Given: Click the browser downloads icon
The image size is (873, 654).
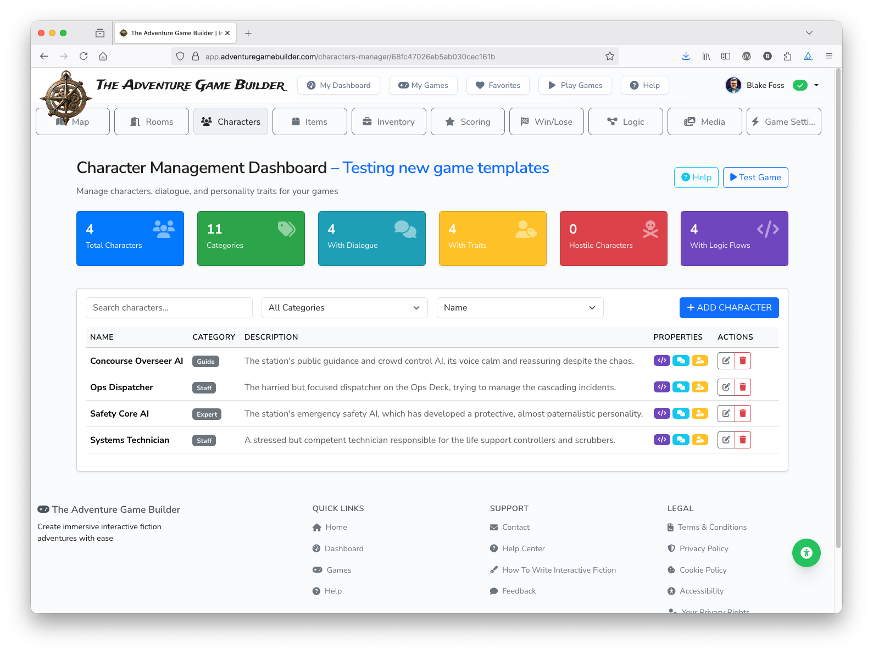Looking at the screenshot, I should click(x=686, y=56).
